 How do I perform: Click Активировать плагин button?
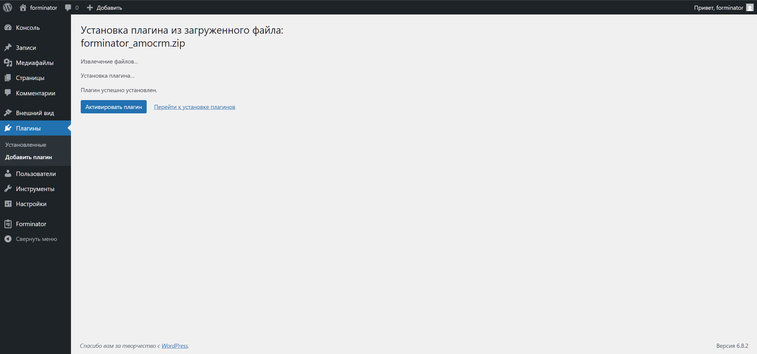click(114, 107)
